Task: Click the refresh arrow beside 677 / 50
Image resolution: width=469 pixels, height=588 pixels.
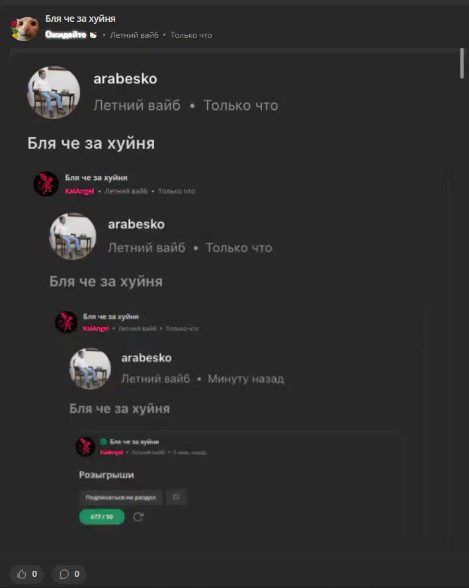Action: (138, 517)
